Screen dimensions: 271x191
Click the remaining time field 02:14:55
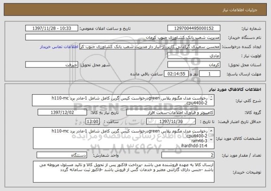[x=176, y=74]
